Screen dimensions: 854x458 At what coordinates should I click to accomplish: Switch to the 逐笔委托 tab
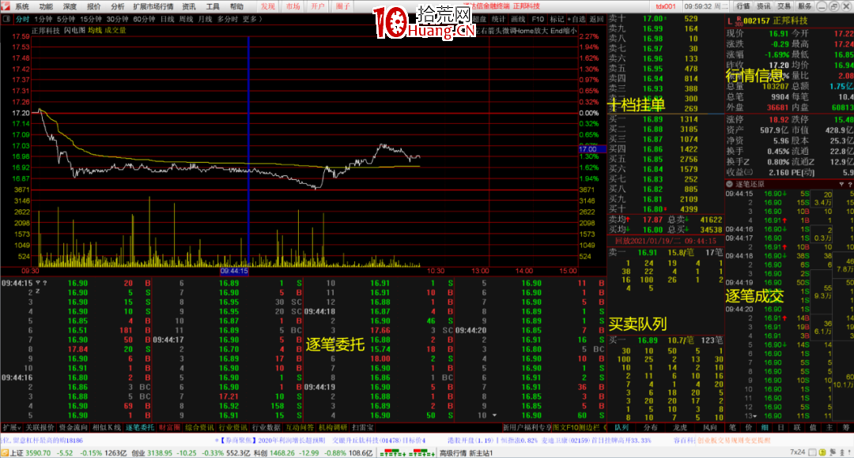pyautogui.click(x=140, y=428)
